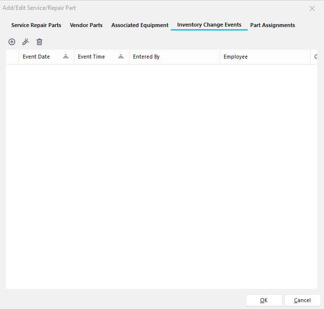Image resolution: width=324 pixels, height=309 pixels.
Task: Switch to the Service Repair Parts tab
Action: click(36, 25)
